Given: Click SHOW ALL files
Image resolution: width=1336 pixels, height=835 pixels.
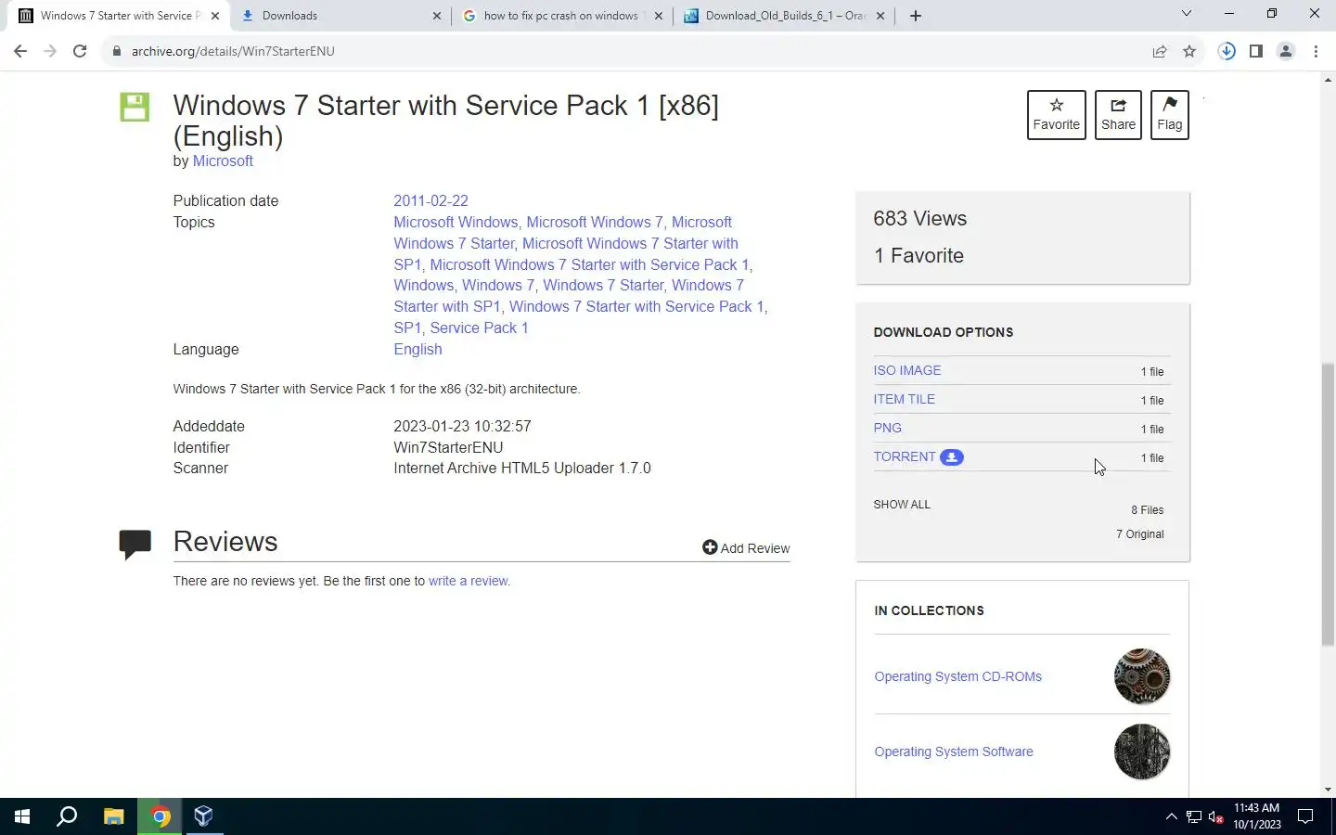Looking at the screenshot, I should 902,505.
